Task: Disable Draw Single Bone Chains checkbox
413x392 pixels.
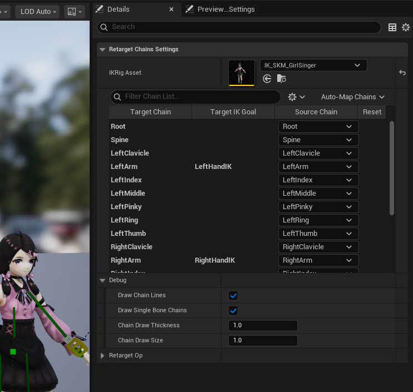Action: (x=233, y=311)
